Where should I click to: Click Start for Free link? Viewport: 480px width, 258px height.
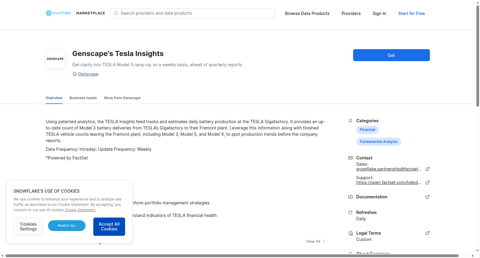[411, 13]
